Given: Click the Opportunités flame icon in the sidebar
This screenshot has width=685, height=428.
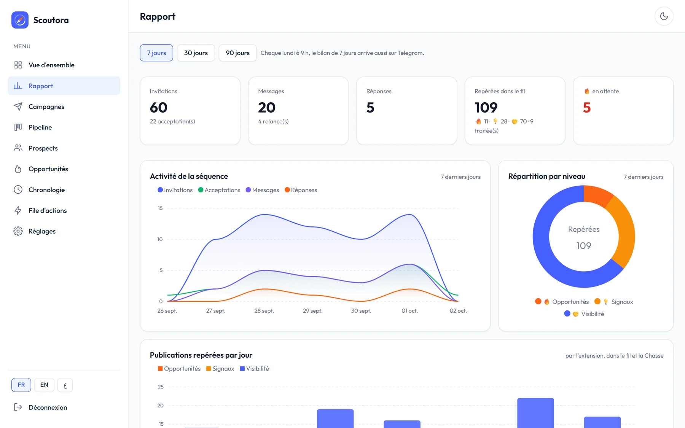Looking at the screenshot, I should (18, 169).
